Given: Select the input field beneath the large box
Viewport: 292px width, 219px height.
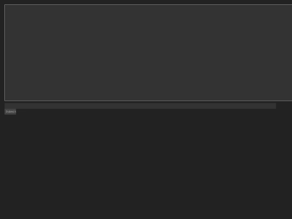Looking at the screenshot, I should pos(140,106).
